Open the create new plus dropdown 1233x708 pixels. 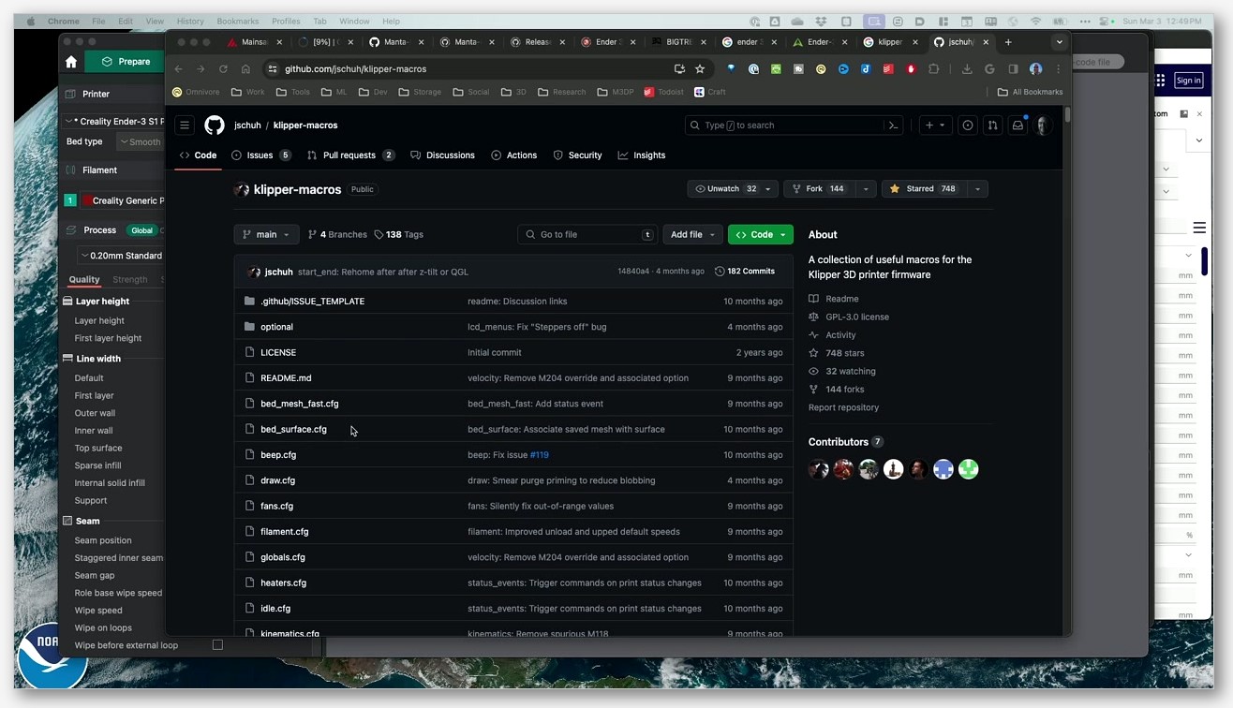point(934,125)
